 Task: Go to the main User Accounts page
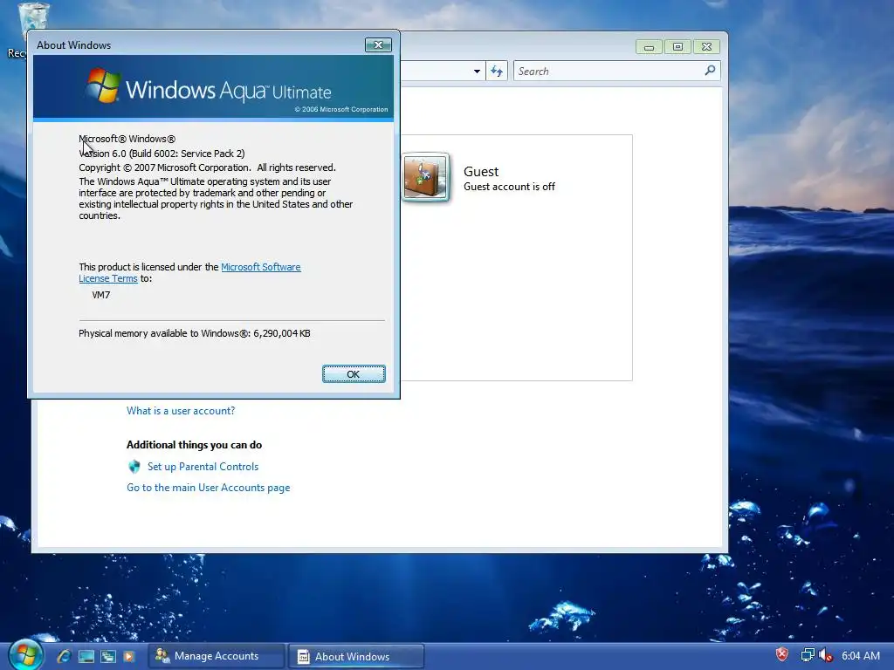point(208,488)
